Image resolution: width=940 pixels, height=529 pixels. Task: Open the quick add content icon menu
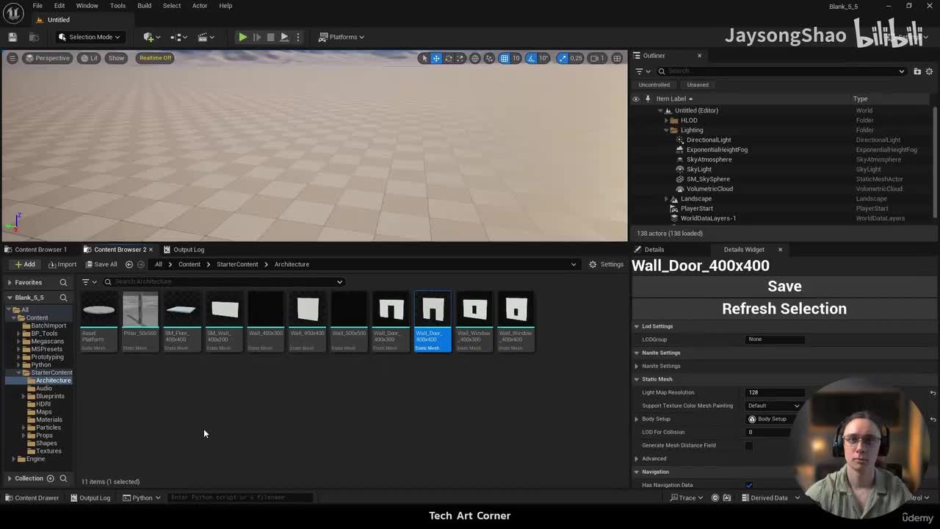click(x=151, y=37)
